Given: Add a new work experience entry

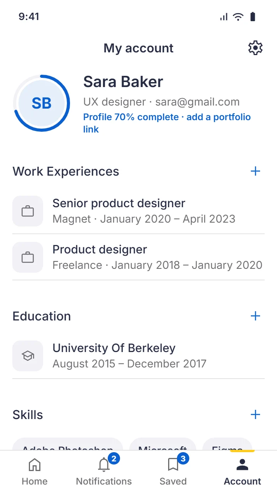Looking at the screenshot, I should coord(255,171).
